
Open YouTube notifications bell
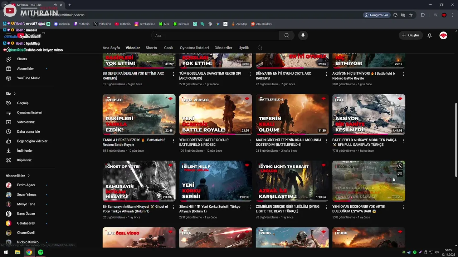pyautogui.click(x=430, y=35)
